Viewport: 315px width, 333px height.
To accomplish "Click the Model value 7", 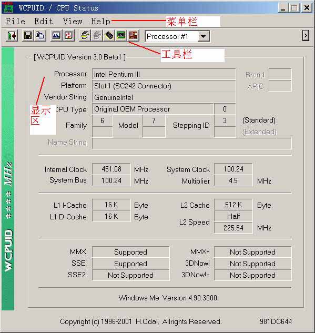I will pos(154,120).
